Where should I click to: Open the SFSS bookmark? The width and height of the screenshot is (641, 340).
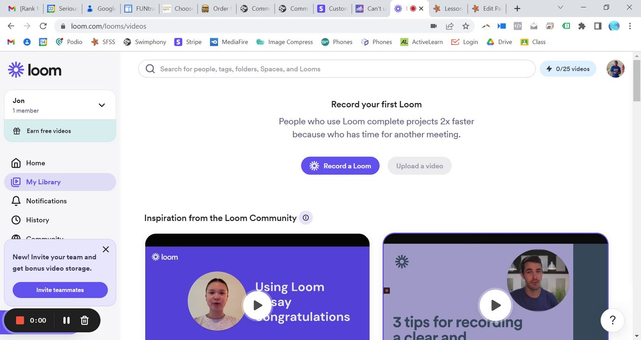coord(103,42)
